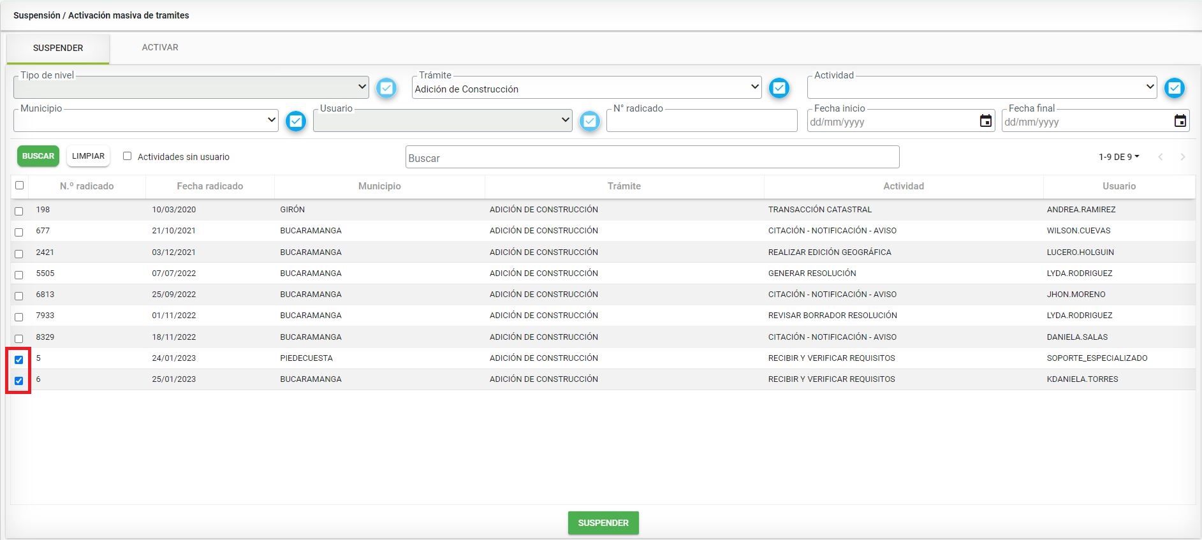Click the green BUSCAR button
The width and height of the screenshot is (1202, 540).
38,156
